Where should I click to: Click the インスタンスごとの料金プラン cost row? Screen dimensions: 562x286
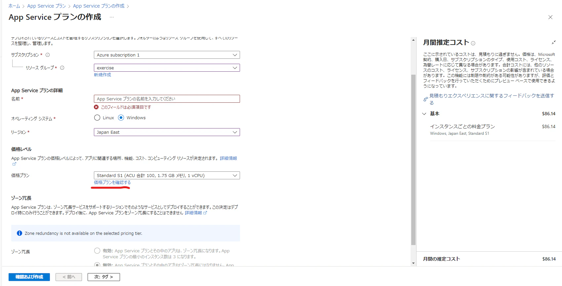(x=493, y=129)
